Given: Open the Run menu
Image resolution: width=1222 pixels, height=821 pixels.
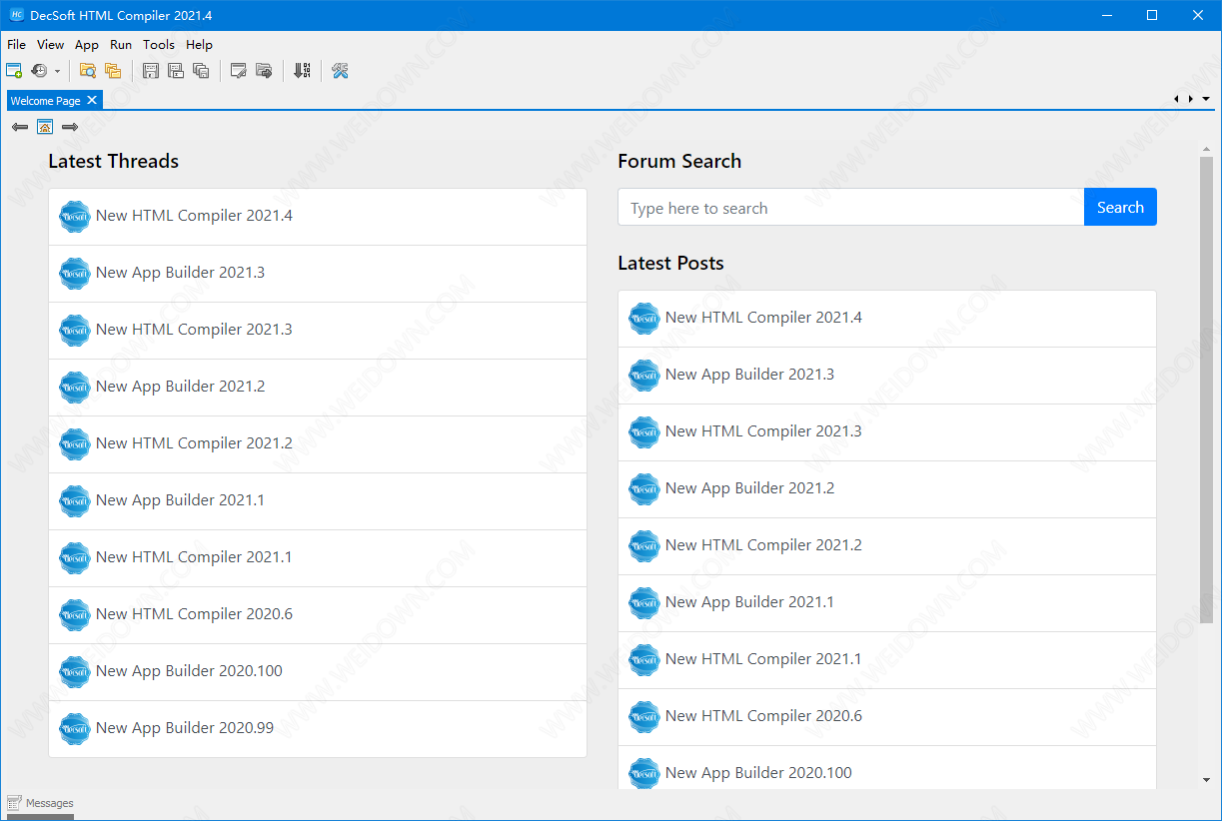Looking at the screenshot, I should click(x=121, y=44).
